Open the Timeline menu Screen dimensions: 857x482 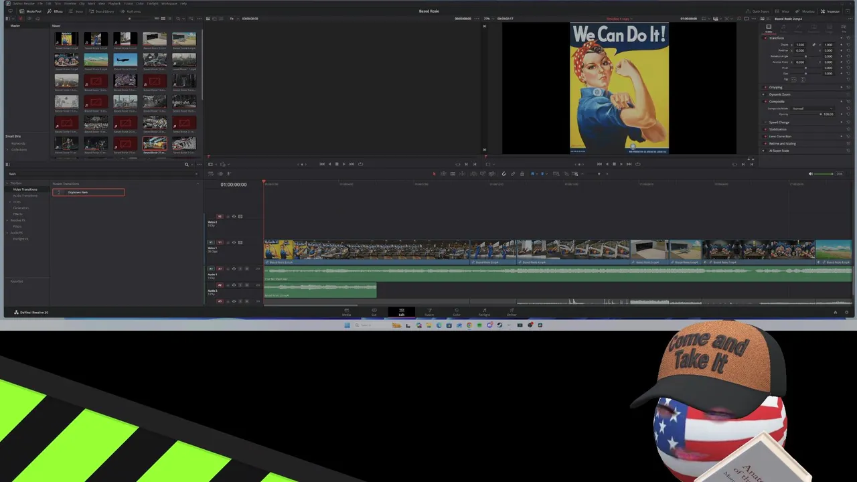click(x=70, y=3)
